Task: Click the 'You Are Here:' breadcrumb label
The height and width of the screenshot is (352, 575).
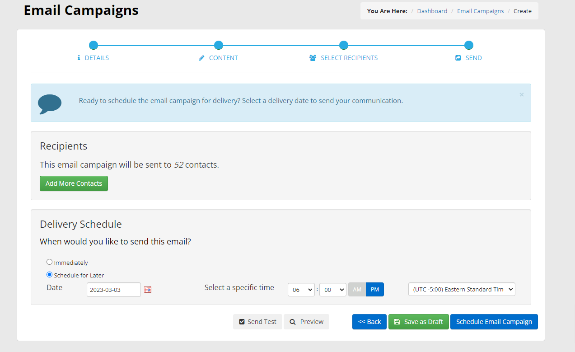Action: click(387, 11)
